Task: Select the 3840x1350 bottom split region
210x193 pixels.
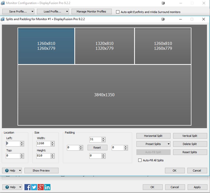Action: pos(104,95)
